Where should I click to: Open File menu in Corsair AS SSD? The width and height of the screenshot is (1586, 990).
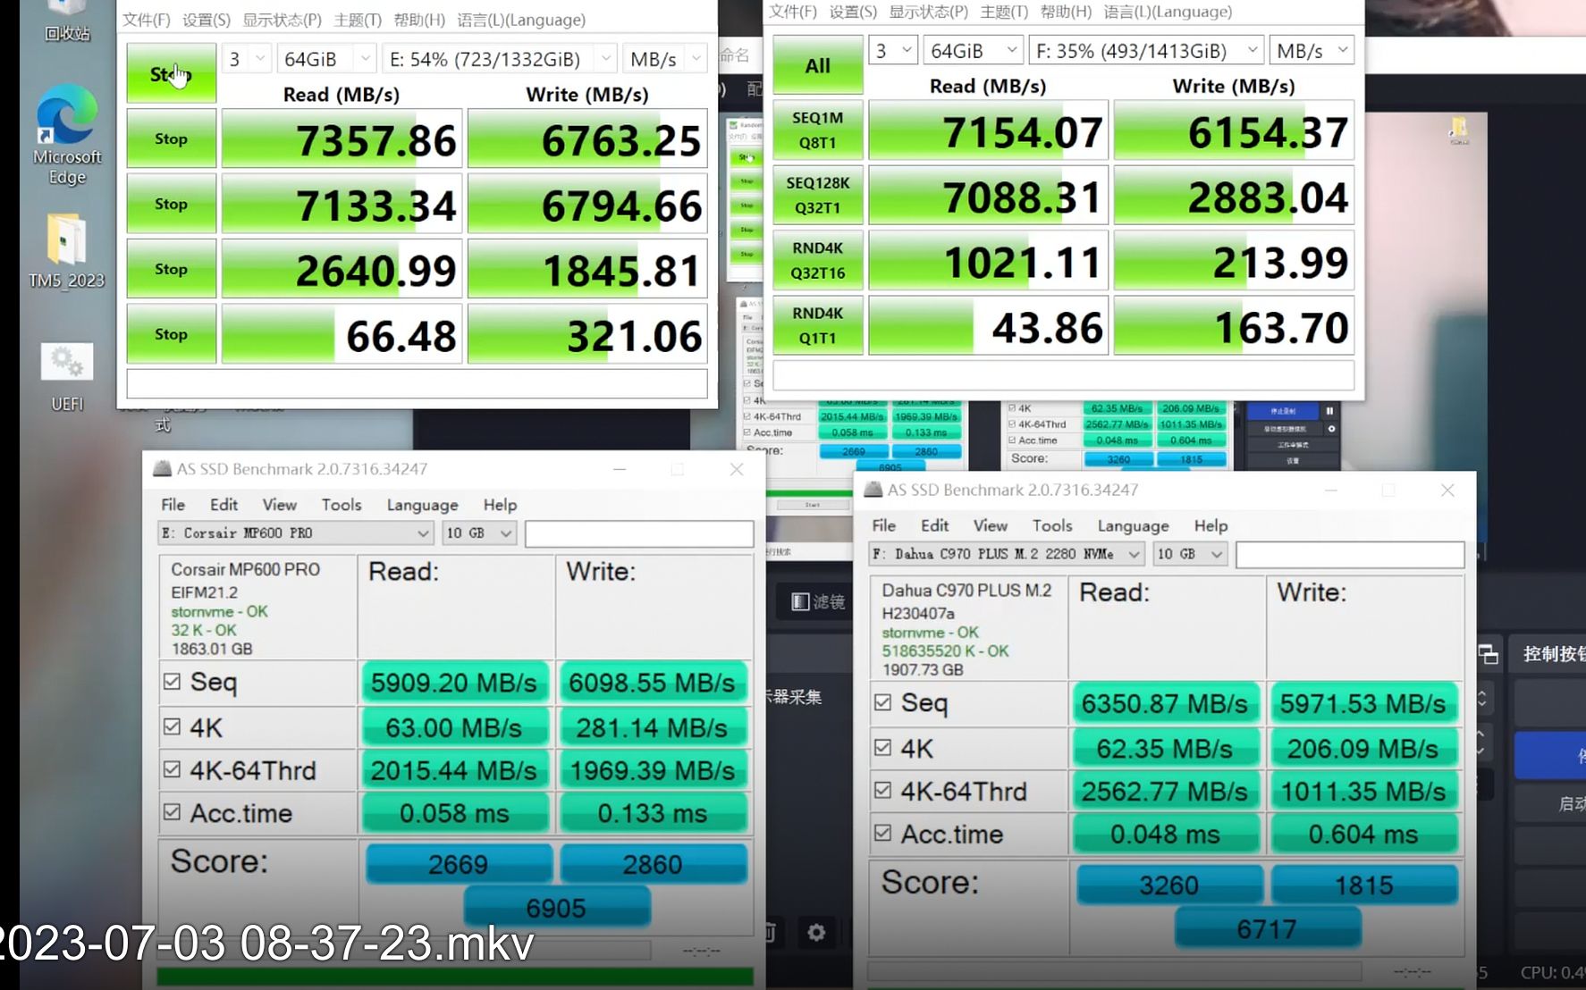(173, 505)
